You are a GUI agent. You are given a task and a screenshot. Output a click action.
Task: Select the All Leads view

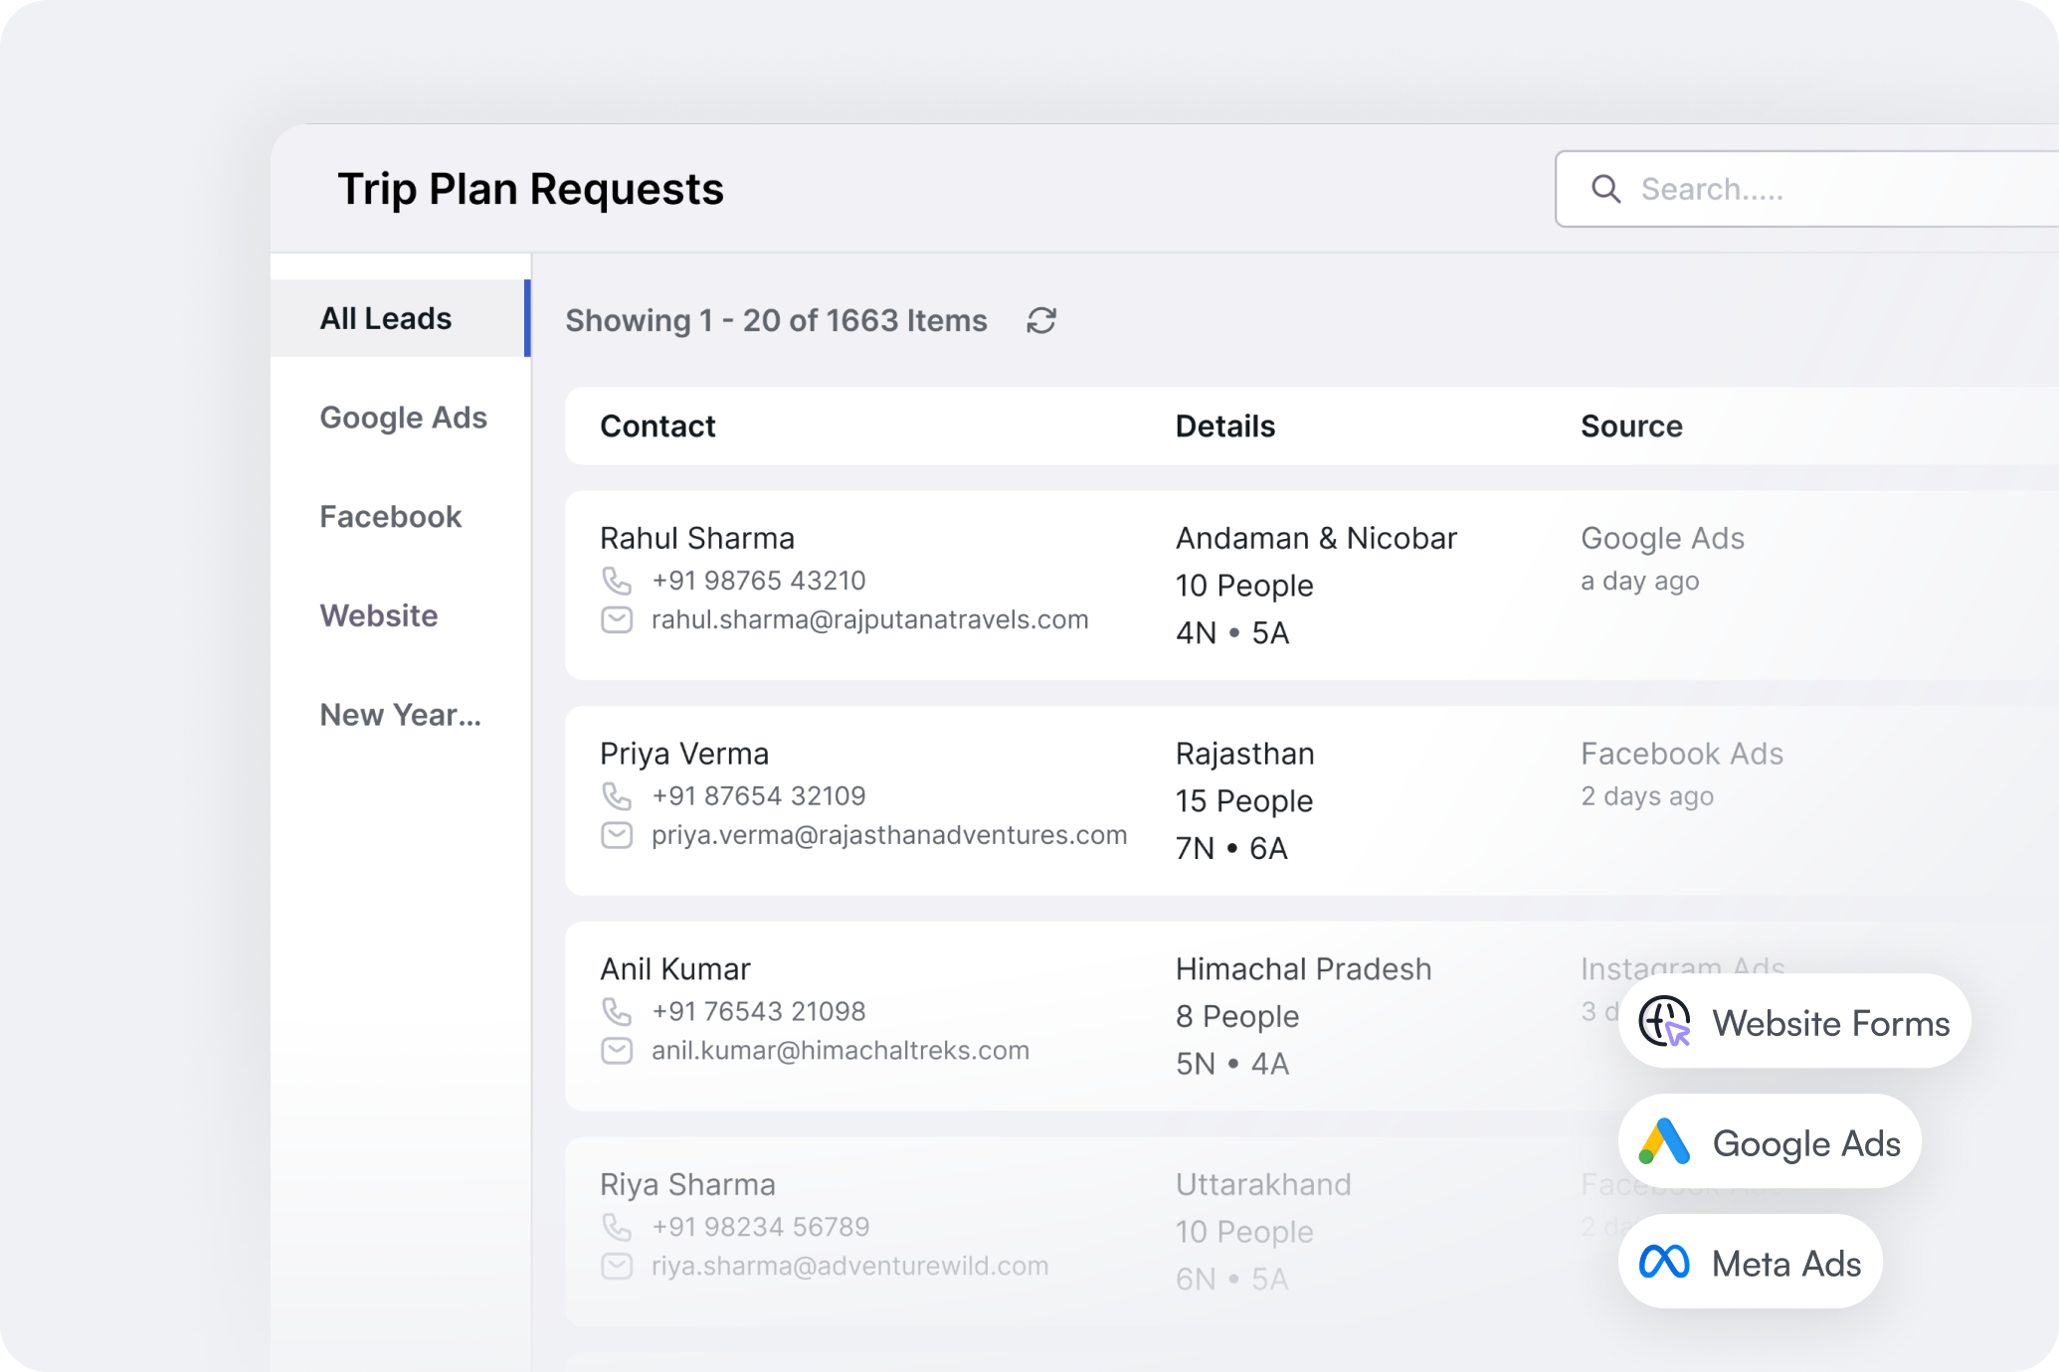(385, 317)
